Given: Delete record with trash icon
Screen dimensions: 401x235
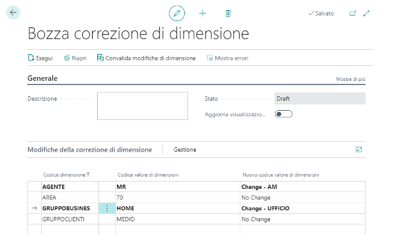Looking at the screenshot, I should pos(228,13).
